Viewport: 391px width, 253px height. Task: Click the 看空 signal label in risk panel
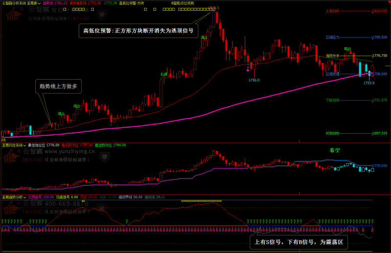(334, 150)
